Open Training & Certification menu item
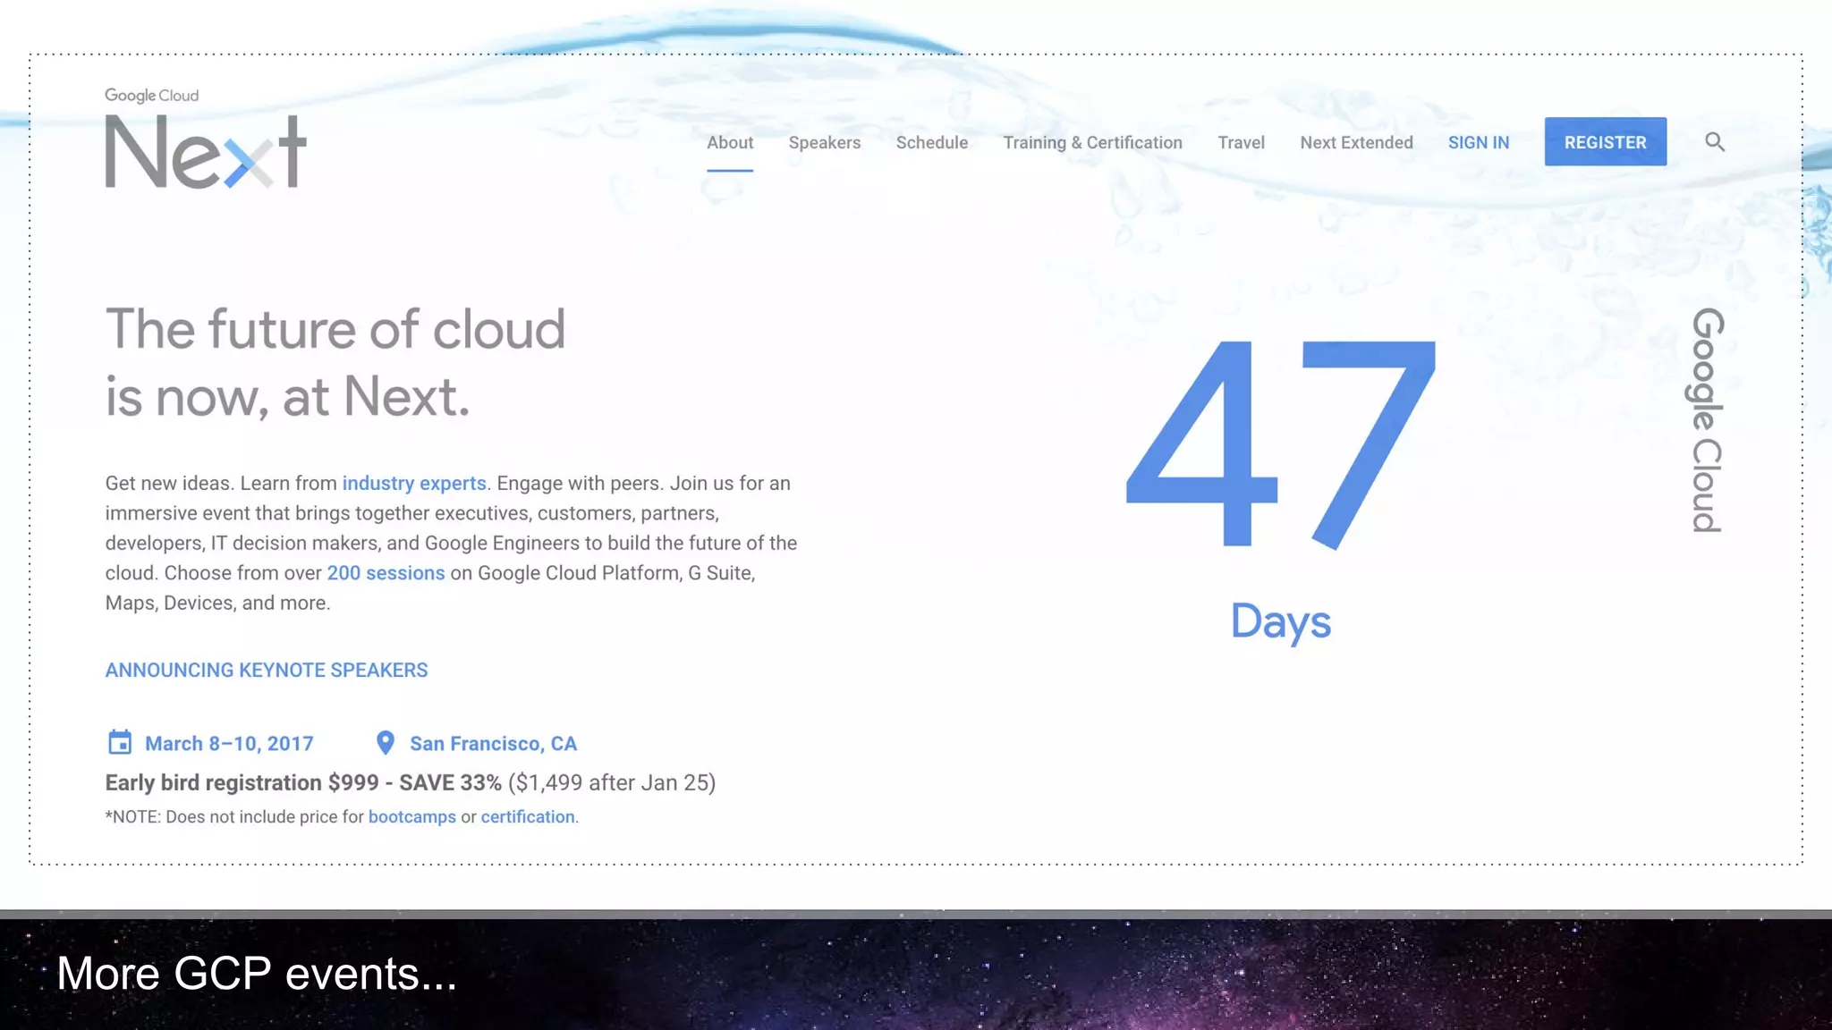1832x1030 pixels. pos(1092,143)
